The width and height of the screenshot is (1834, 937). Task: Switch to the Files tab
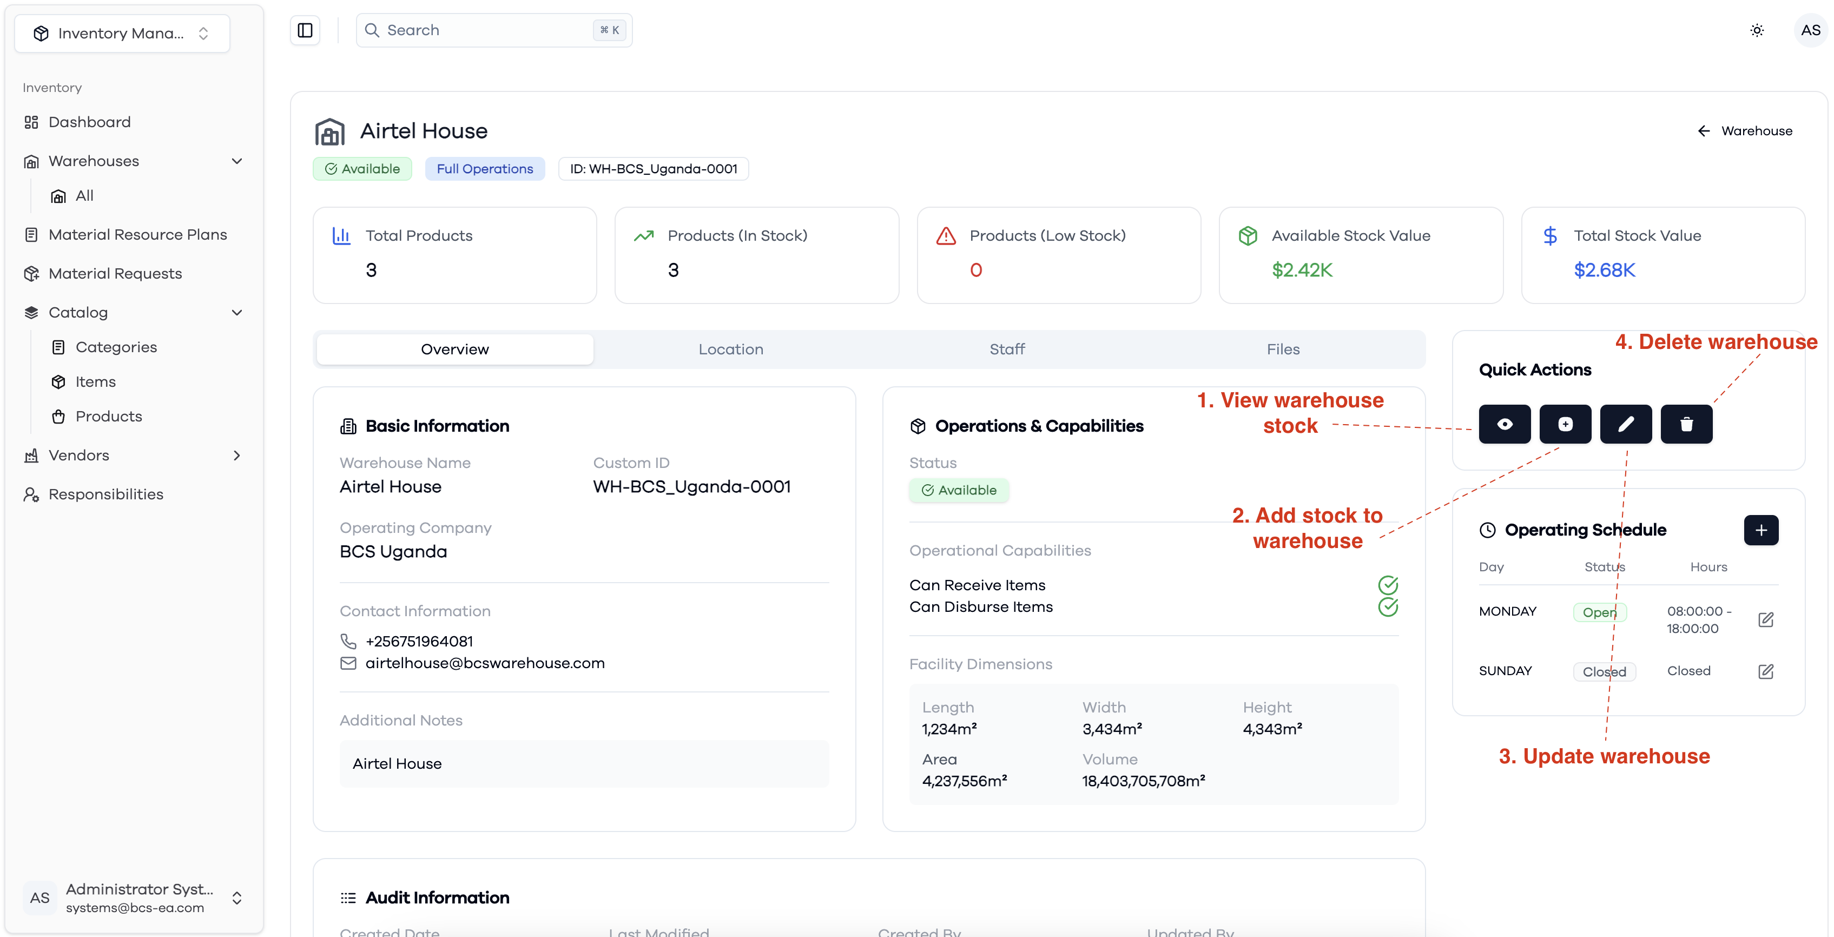[1283, 349]
